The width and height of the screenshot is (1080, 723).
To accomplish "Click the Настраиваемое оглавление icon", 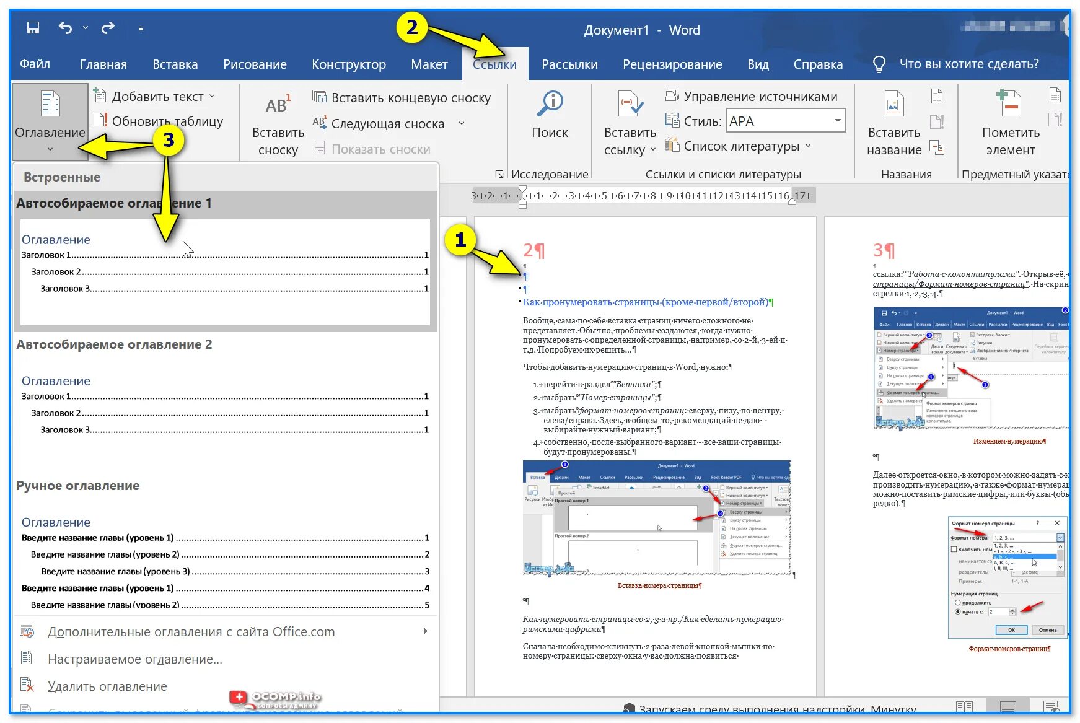I will [27, 657].
